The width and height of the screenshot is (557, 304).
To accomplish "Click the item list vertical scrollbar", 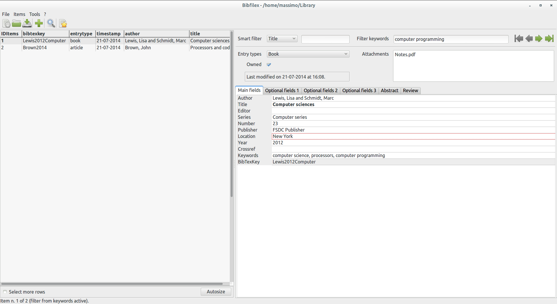I will pos(232,114).
